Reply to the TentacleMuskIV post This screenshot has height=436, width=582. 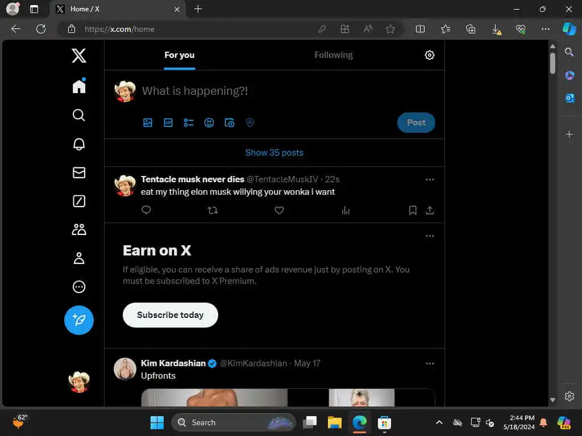(146, 210)
